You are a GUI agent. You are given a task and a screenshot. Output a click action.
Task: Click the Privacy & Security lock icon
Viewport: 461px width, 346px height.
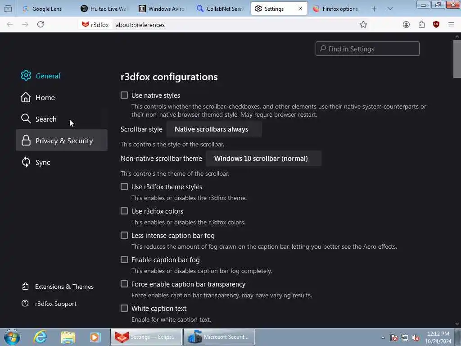[26, 141]
